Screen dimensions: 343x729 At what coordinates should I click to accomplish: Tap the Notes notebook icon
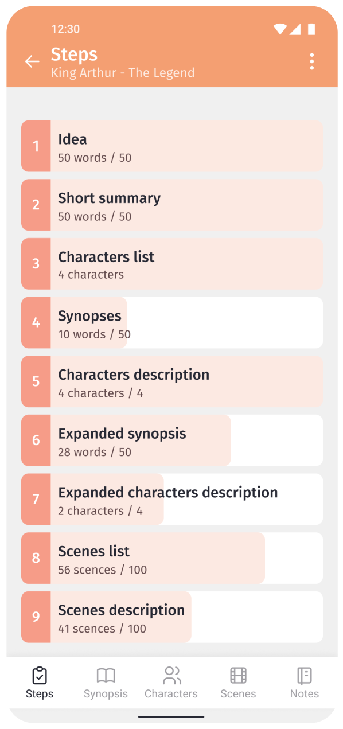(304, 676)
